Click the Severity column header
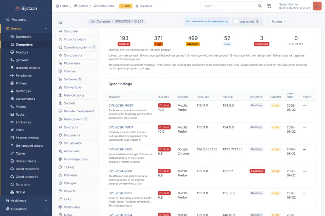 pyautogui.click(x=163, y=97)
